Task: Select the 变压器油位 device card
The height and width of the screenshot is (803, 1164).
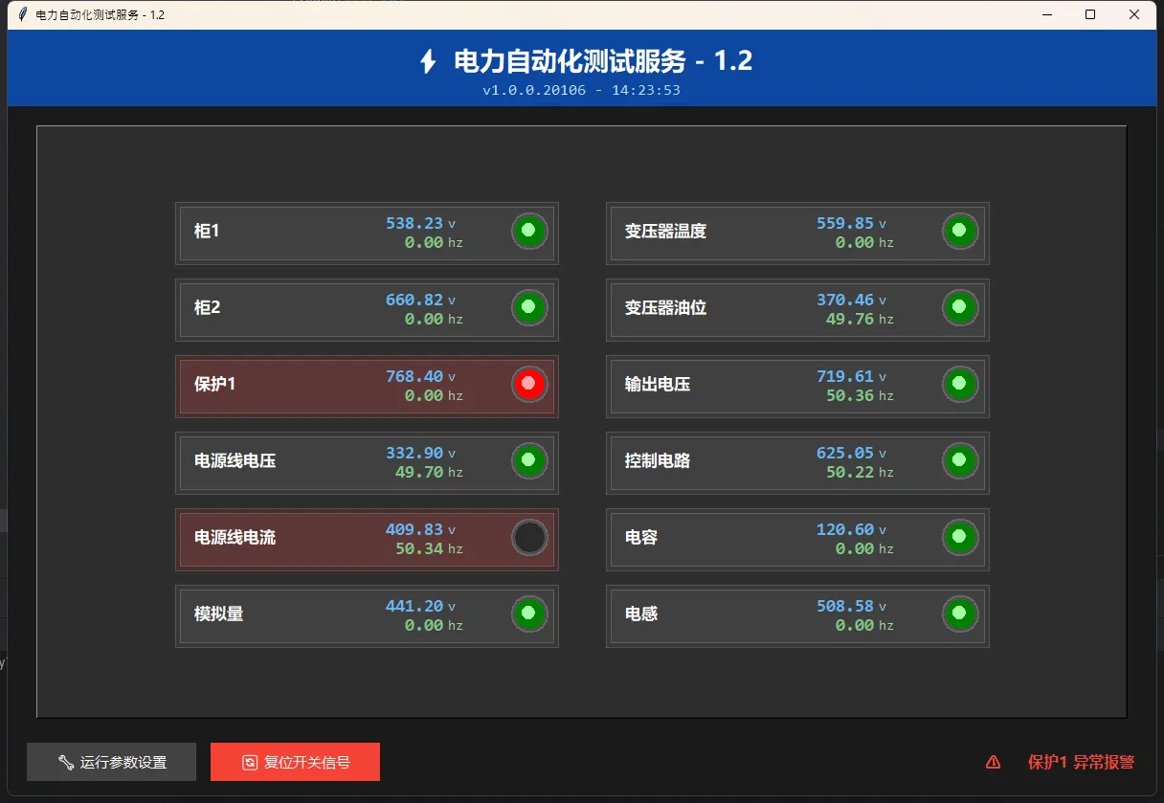Action: (x=747, y=308)
